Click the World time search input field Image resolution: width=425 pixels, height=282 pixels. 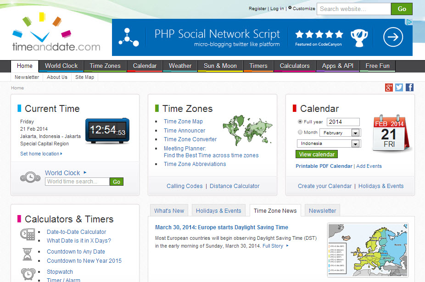(x=77, y=182)
